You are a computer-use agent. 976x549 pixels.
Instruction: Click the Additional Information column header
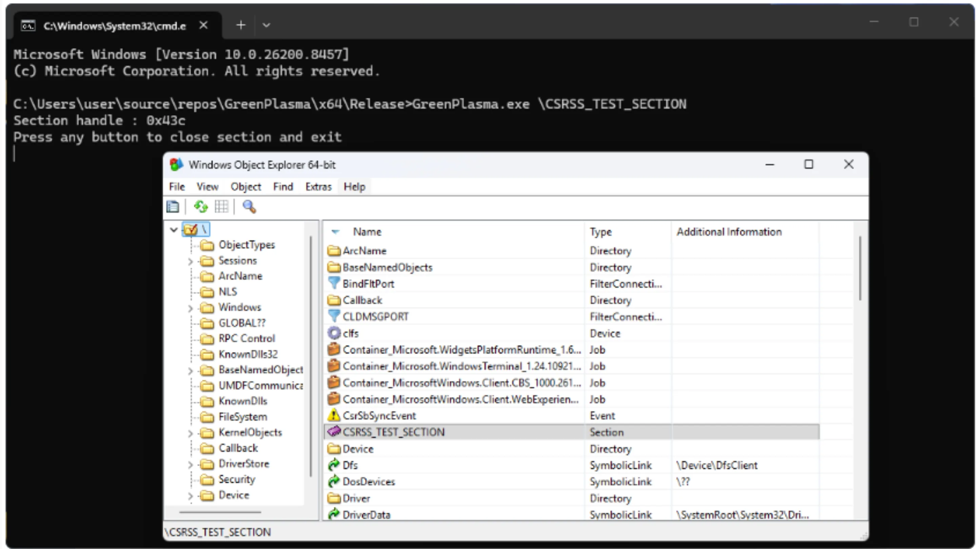[x=745, y=231]
